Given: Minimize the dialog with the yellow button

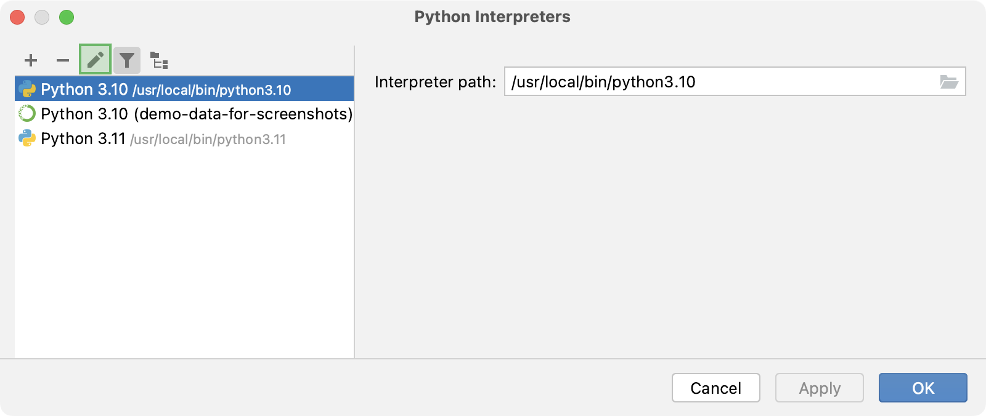Looking at the screenshot, I should click(x=42, y=17).
